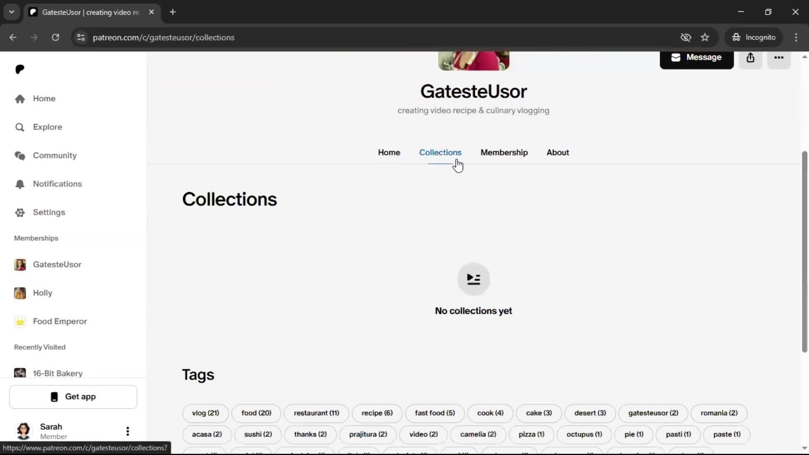The width and height of the screenshot is (809, 455).
Task: Choose thanks (2) tag
Action: coord(311,434)
